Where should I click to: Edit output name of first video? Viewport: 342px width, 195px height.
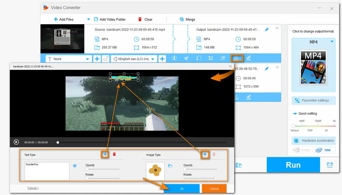266,29
